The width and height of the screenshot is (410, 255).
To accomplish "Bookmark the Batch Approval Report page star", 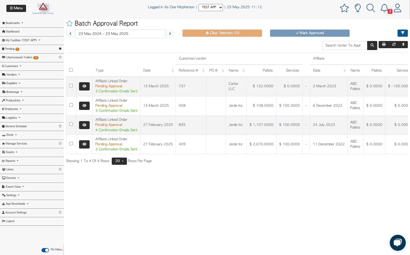I will pos(69,23).
